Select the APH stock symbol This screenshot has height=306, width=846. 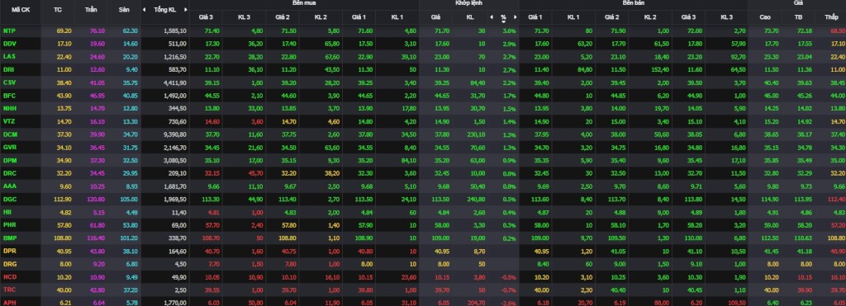point(9,302)
